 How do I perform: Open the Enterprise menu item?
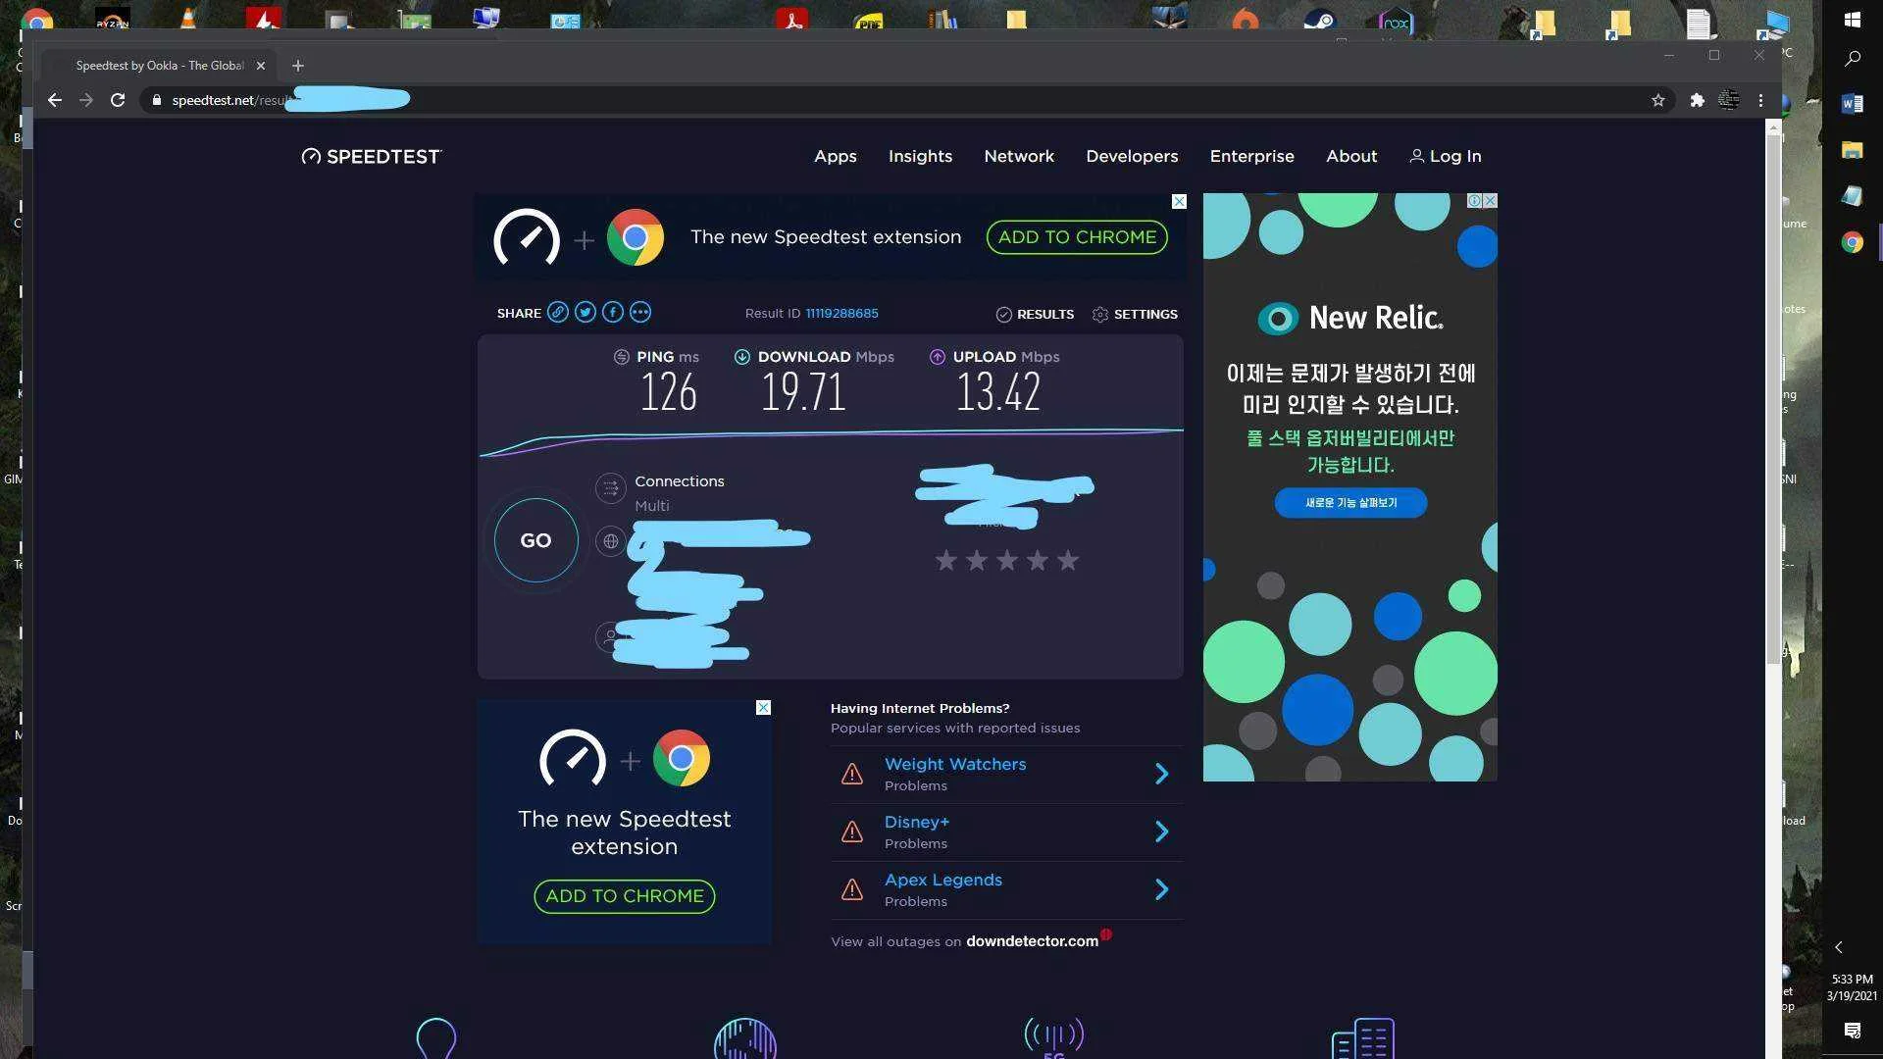pos(1251,157)
